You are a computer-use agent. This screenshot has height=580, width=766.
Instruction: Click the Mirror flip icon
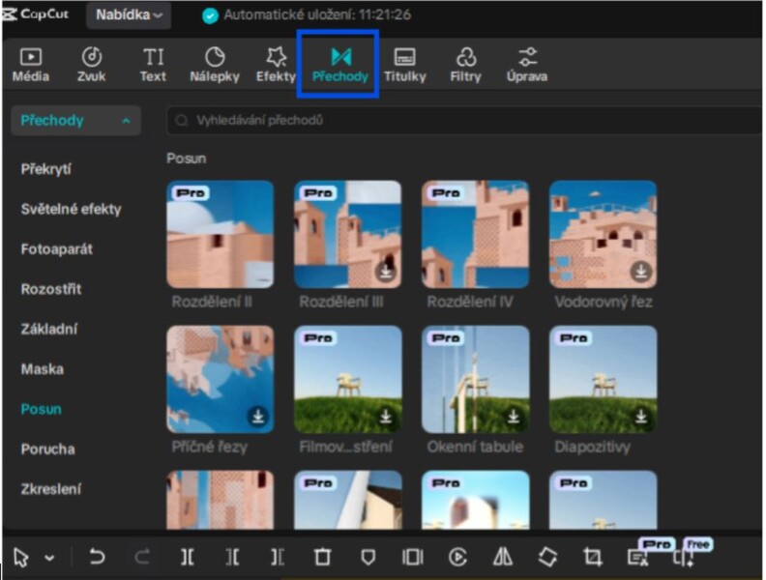coord(503,557)
